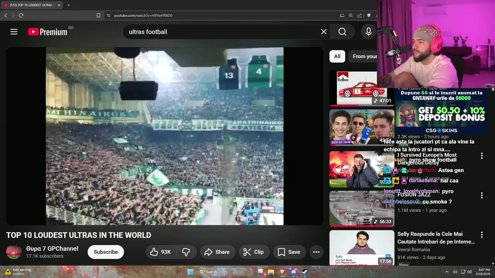The height and width of the screenshot is (278, 495).
Task: Open Discord from the taskbar
Action: tap(293, 272)
